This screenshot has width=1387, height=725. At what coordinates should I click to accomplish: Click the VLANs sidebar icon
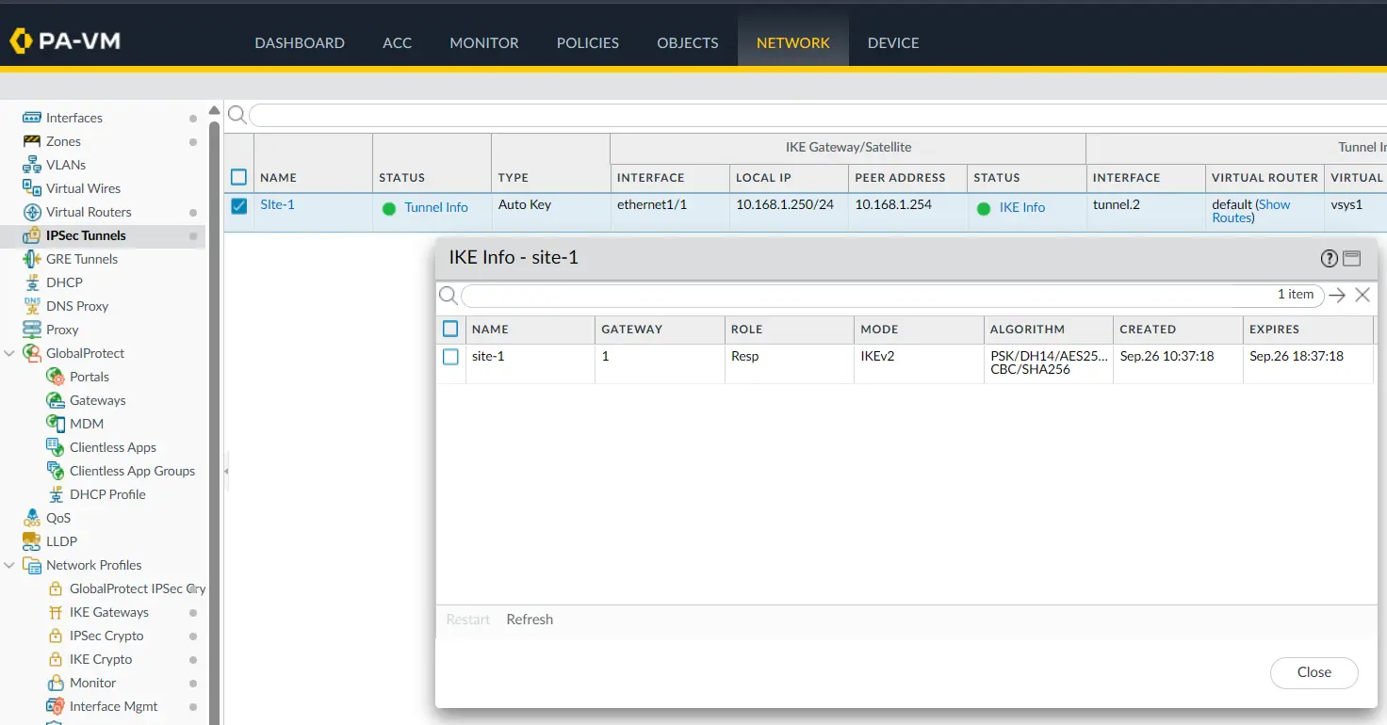[x=32, y=165]
